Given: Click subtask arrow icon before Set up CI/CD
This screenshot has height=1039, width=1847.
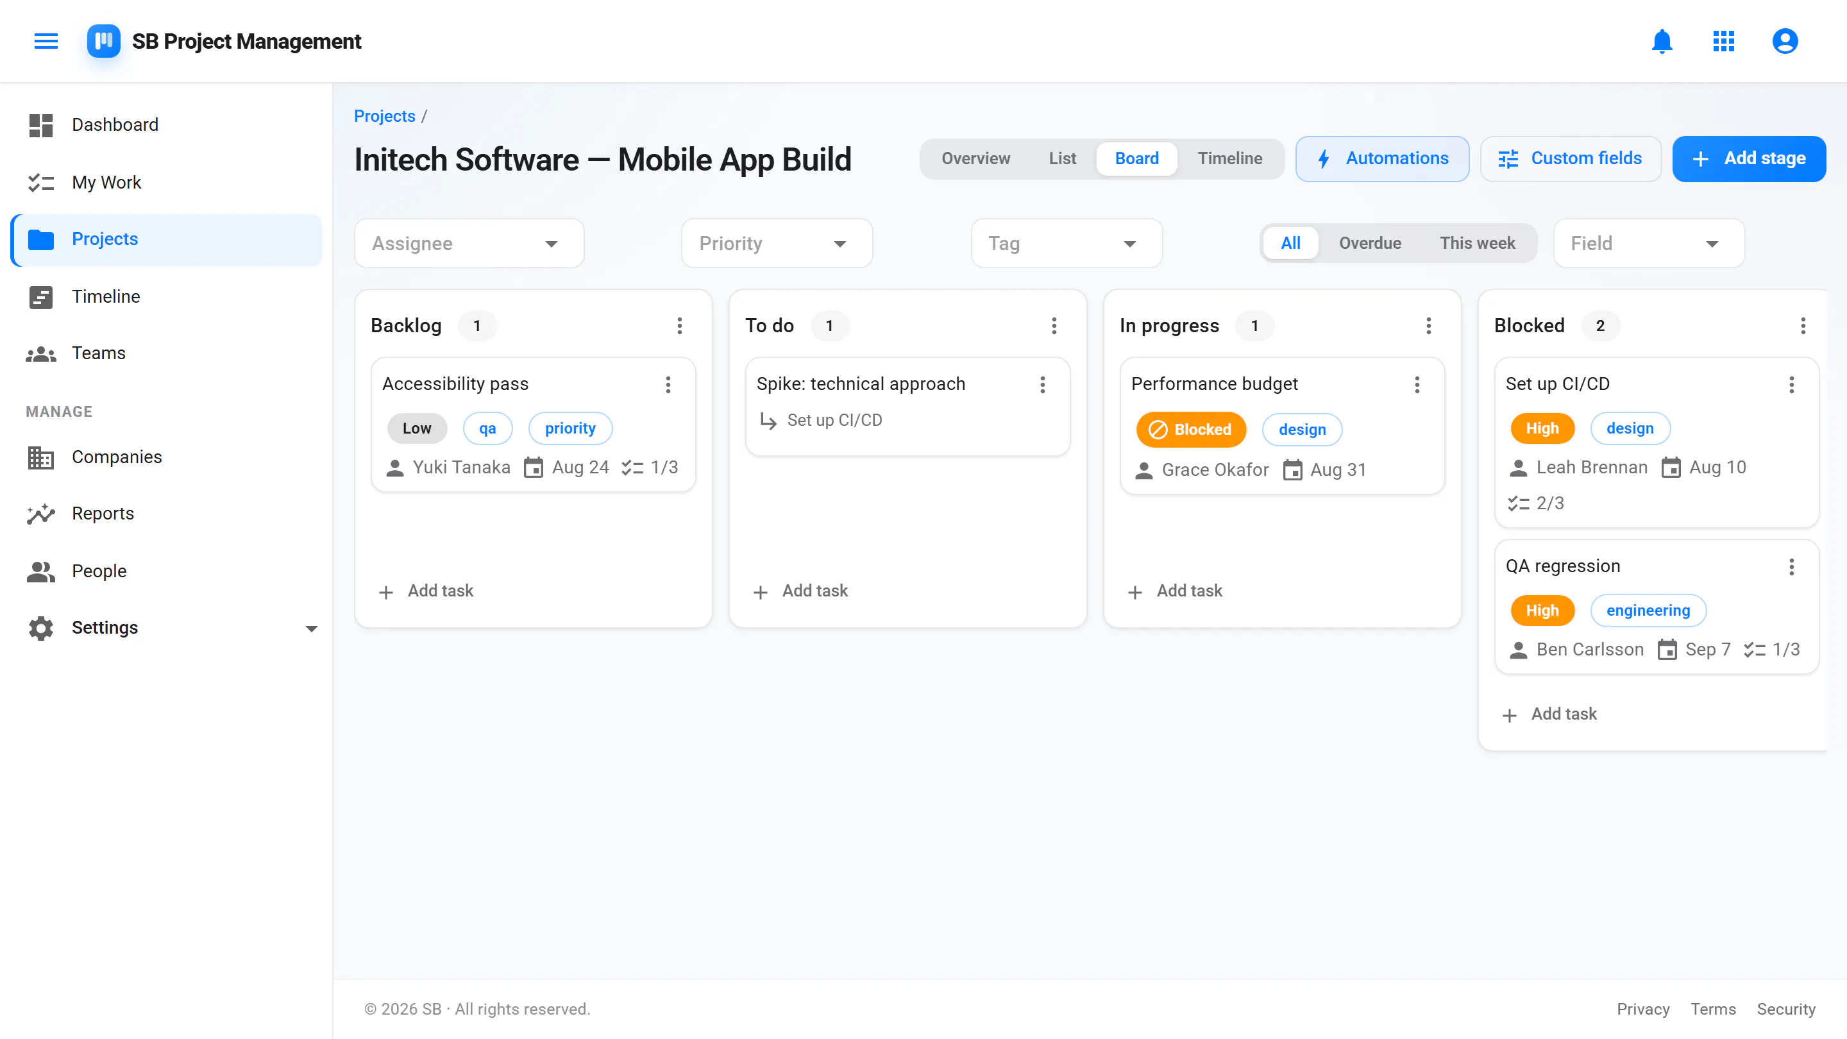Looking at the screenshot, I should coord(768,421).
